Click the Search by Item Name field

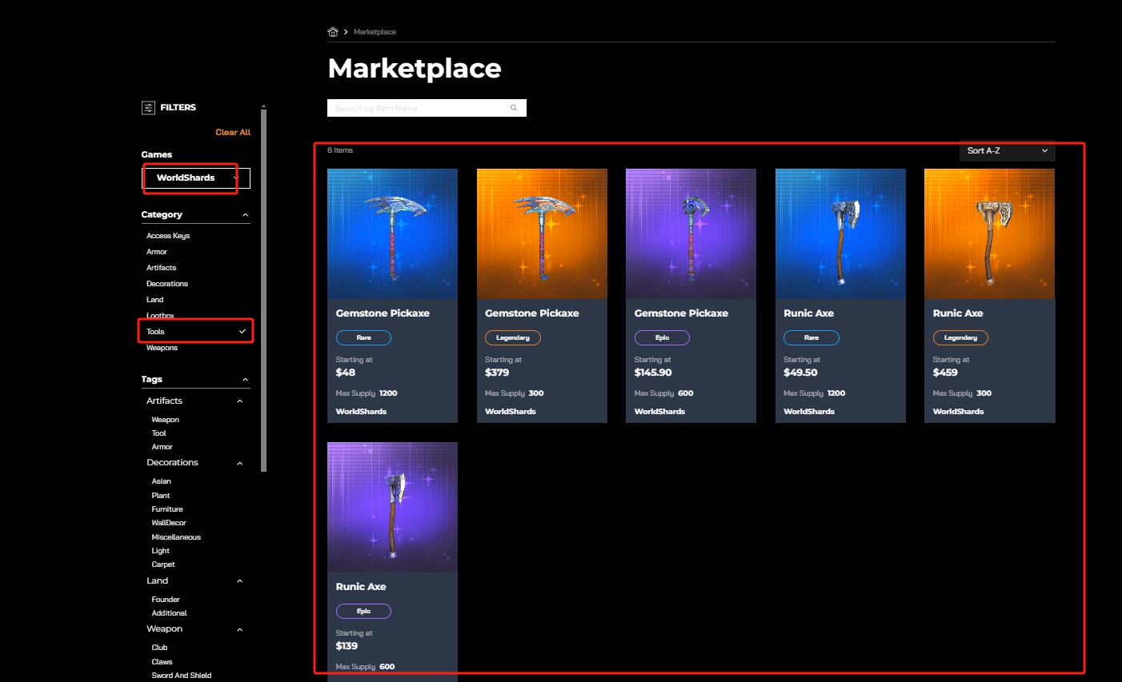coord(416,108)
